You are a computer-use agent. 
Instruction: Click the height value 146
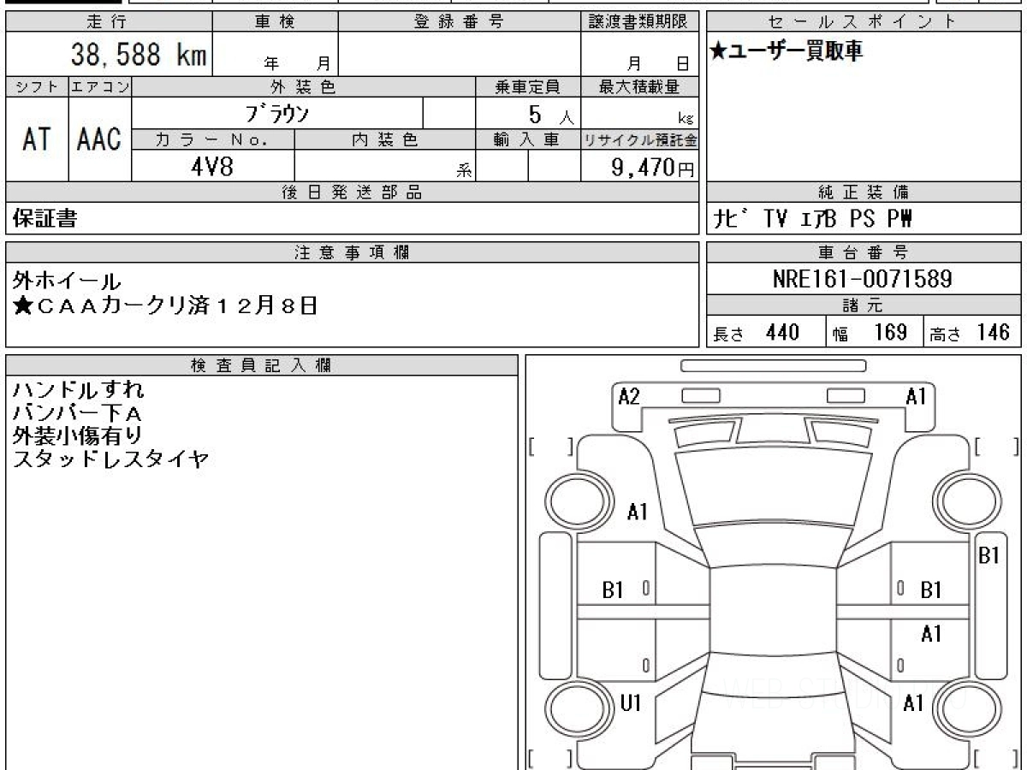pyautogui.click(x=993, y=332)
